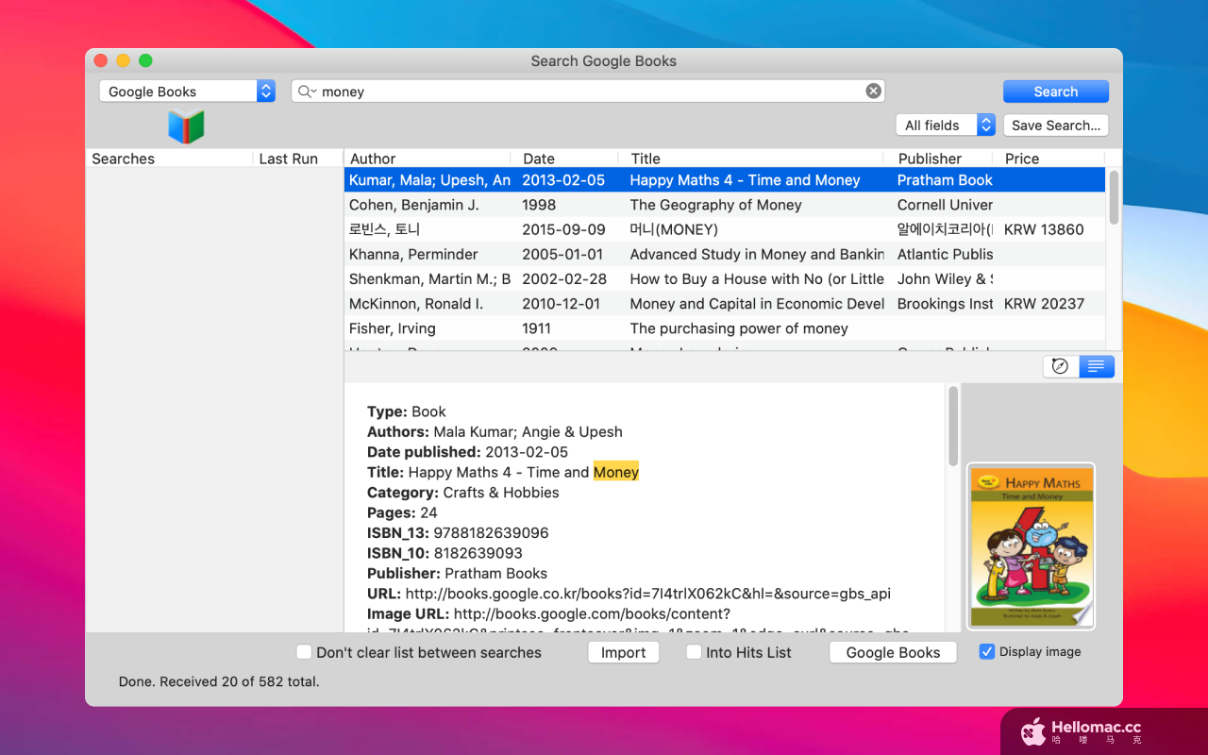Click the Last Run column header

point(297,159)
